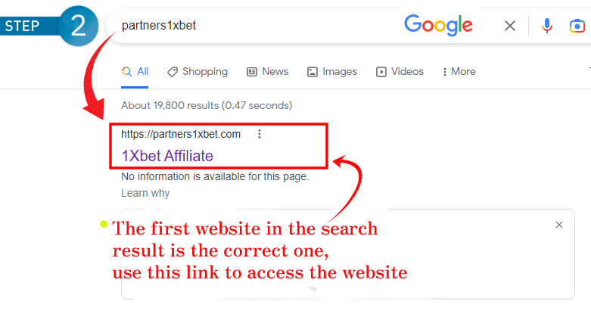The height and width of the screenshot is (314, 591).
Task: Click the Shopping tag icon
Action: point(173,72)
